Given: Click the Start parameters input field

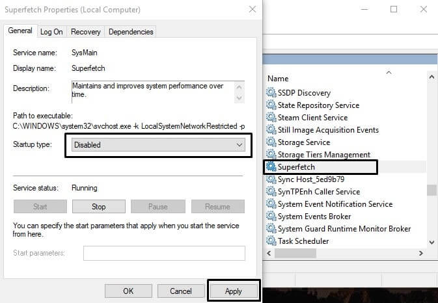Looking at the screenshot, I should (x=164, y=253).
